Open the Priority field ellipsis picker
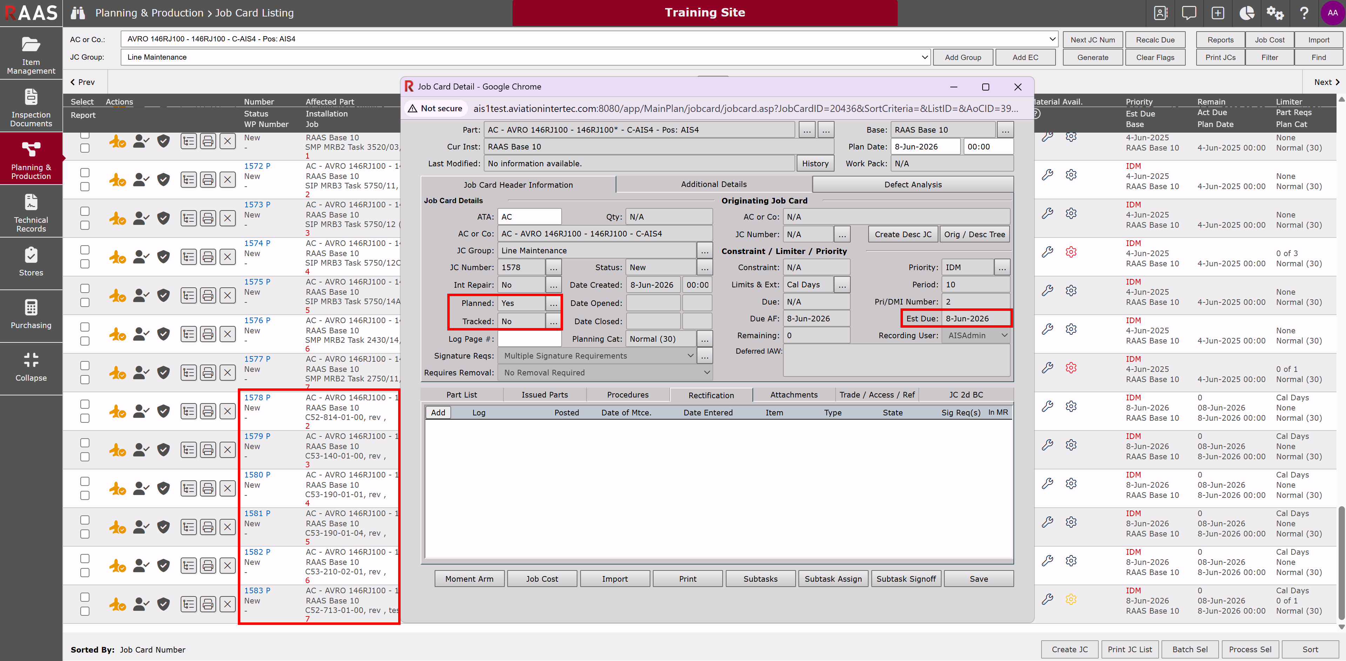1346x661 pixels. [x=1002, y=268]
